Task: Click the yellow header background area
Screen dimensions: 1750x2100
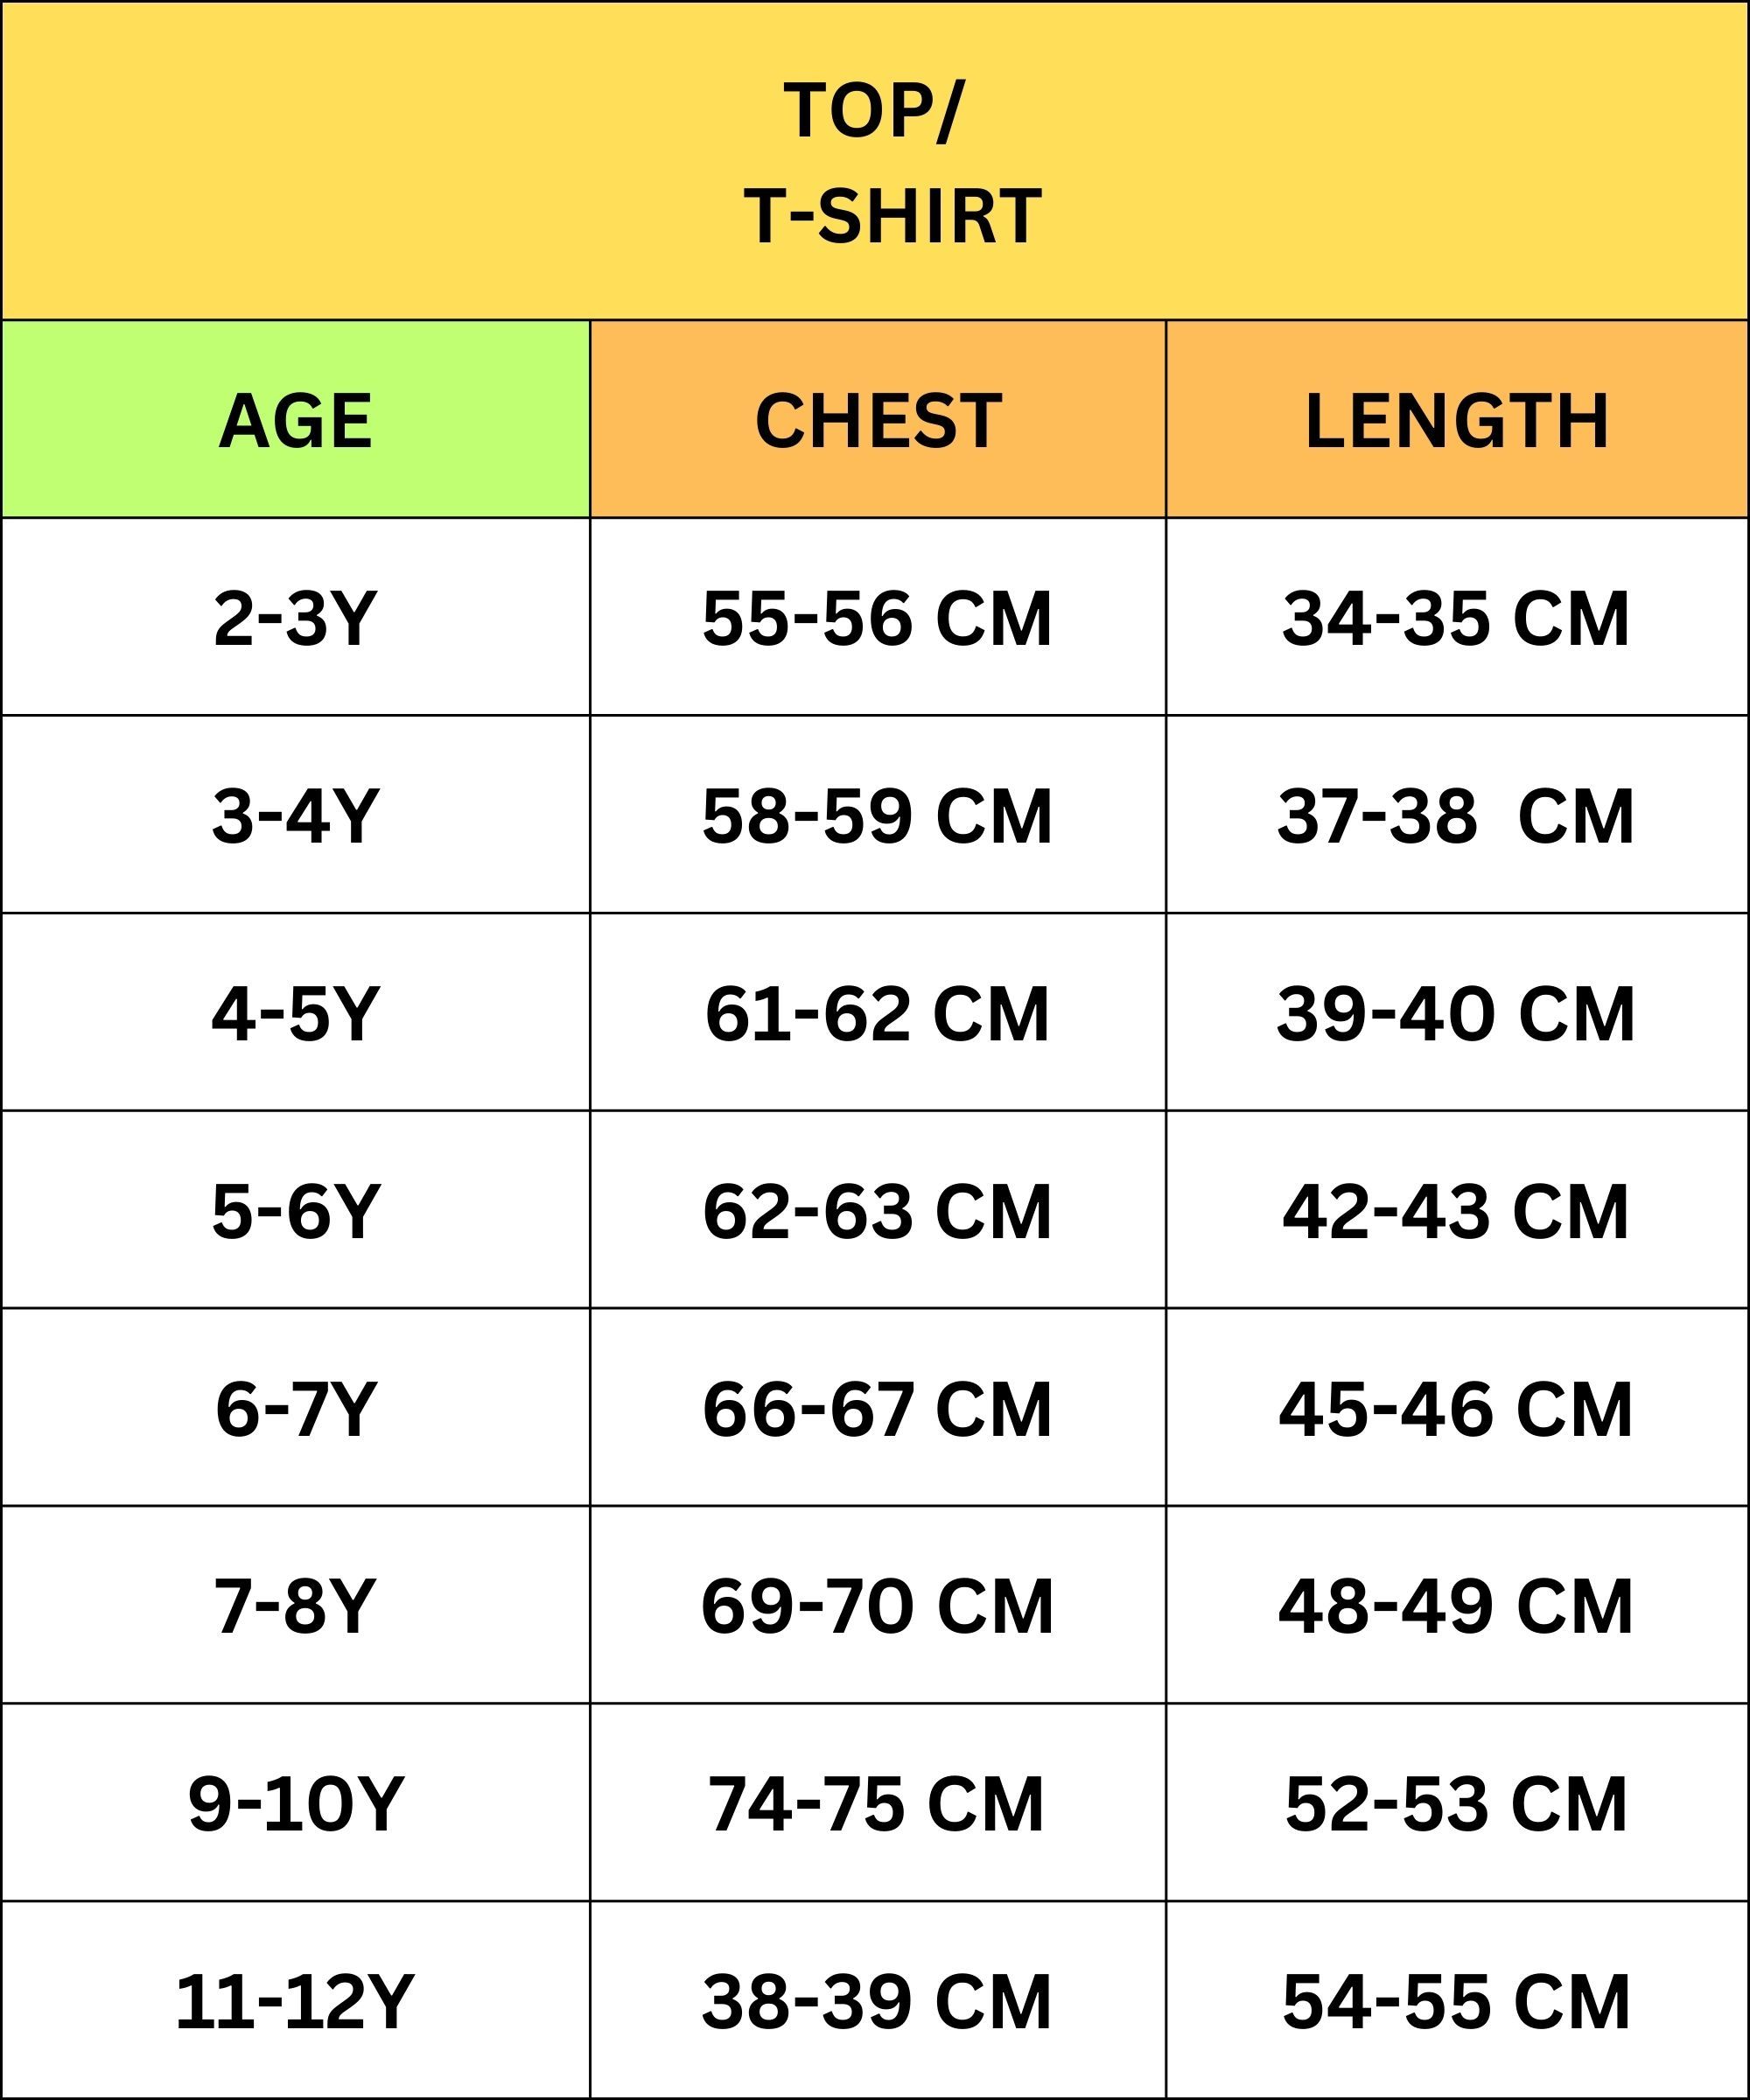Action: pyautogui.click(x=874, y=155)
